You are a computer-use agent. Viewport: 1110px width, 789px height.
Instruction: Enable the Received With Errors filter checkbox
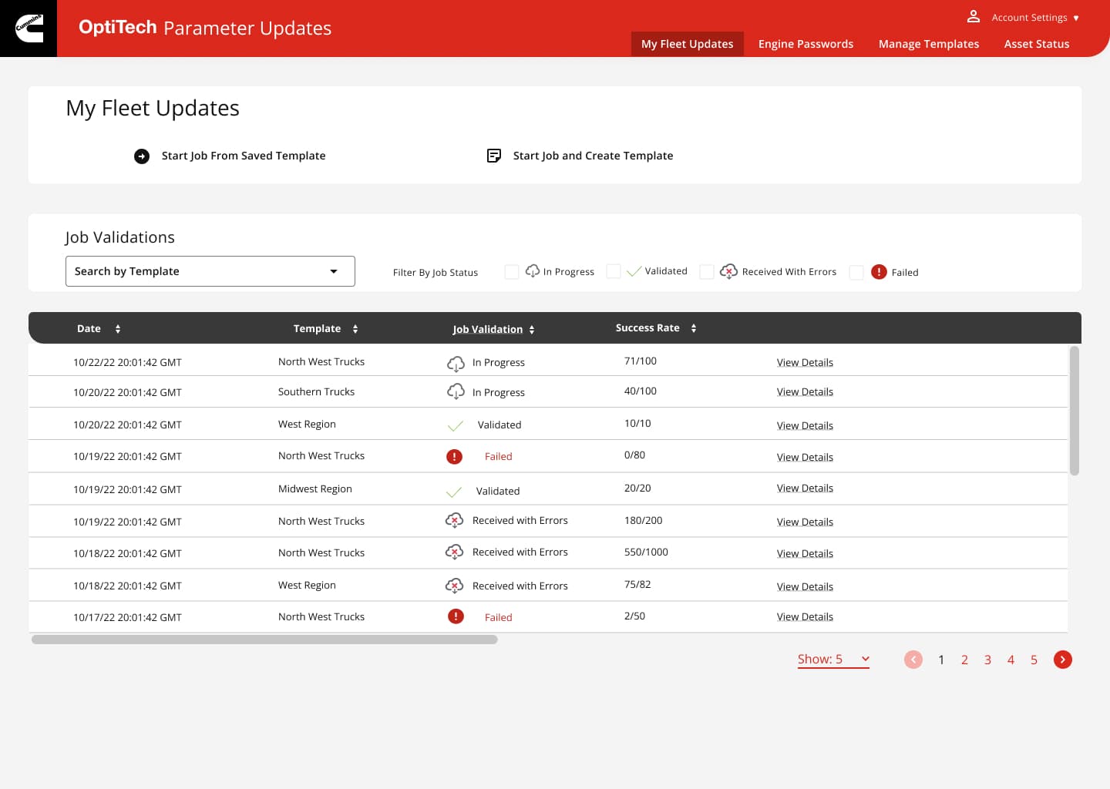coord(706,272)
